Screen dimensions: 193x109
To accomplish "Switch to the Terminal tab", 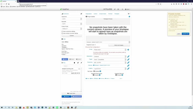I will point(110,14).
